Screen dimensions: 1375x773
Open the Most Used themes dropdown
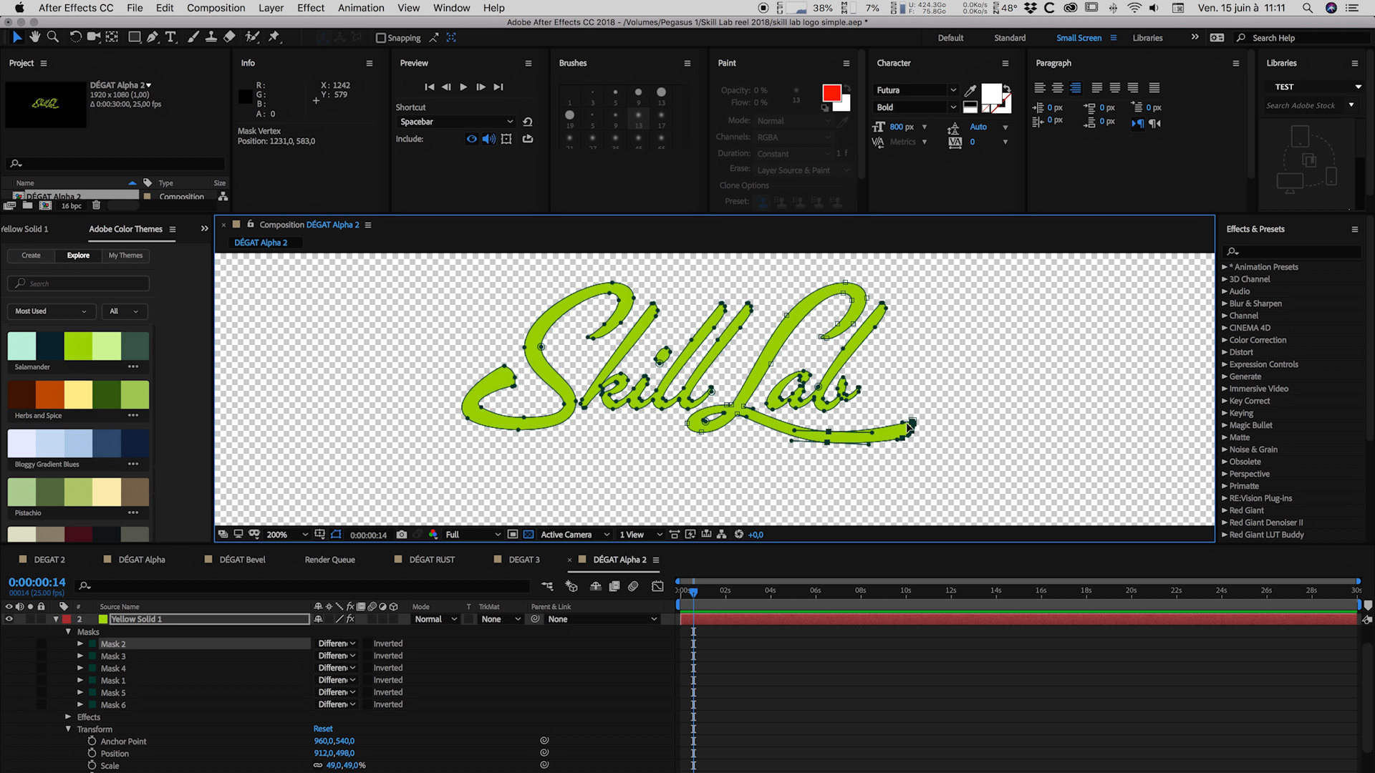point(51,311)
